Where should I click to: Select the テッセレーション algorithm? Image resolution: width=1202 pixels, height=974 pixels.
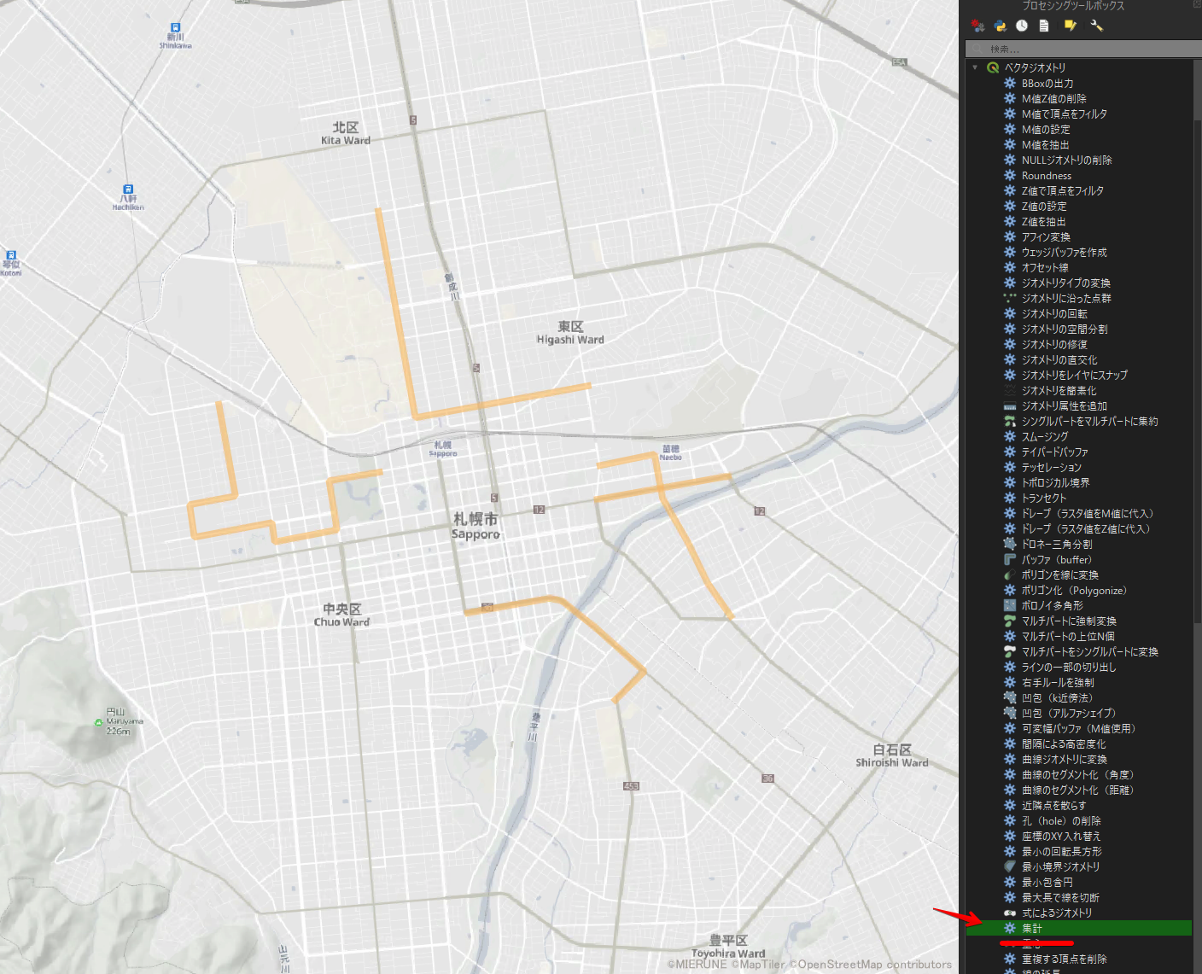pos(1052,467)
